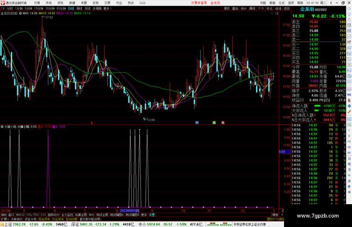Click sidebar 月 period icon

pos(349,170)
